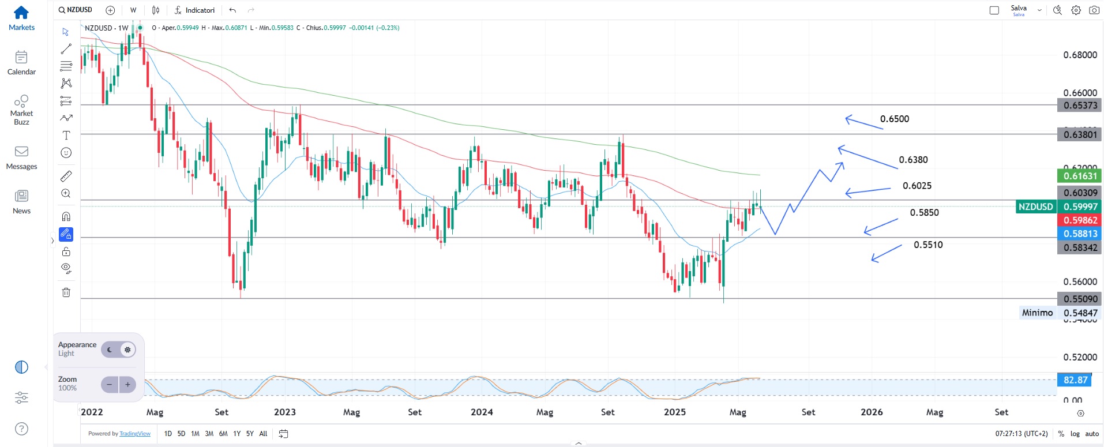Switch Appearance toggle to dark mode
This screenshot has height=447, width=1104.
tap(110, 350)
